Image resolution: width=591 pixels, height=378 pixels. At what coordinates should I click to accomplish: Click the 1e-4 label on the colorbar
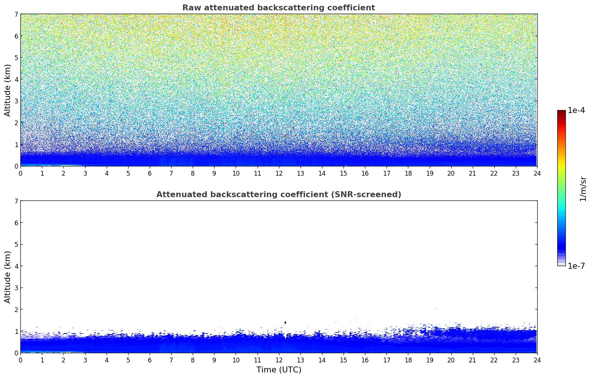click(x=576, y=110)
